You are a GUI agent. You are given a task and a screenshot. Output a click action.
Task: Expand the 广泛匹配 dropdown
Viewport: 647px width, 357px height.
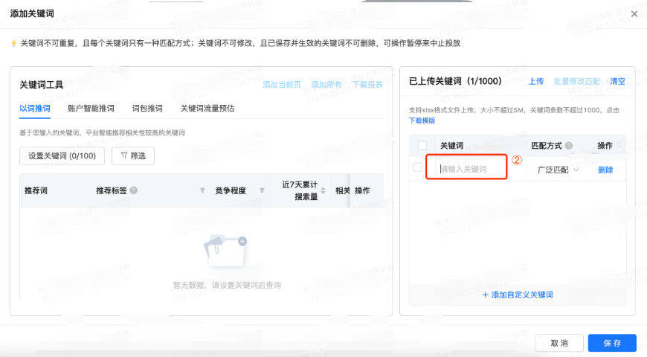[559, 170]
